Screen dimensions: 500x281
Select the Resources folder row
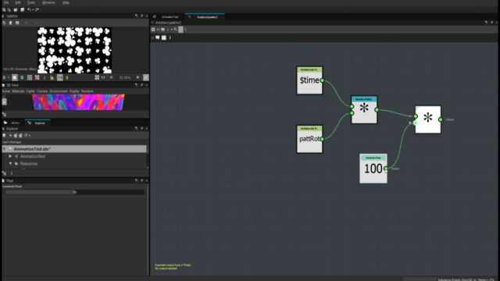74,163
